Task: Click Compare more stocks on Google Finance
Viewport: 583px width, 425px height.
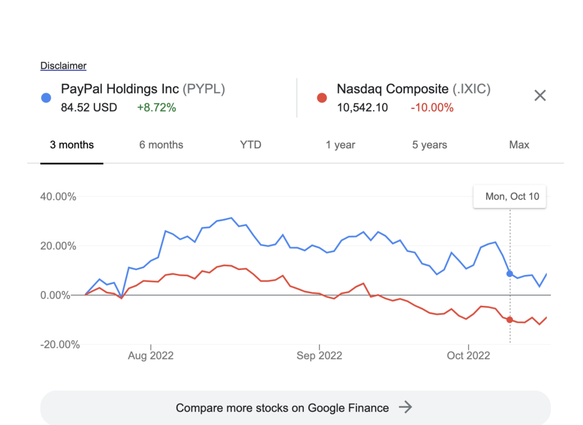Action: [x=282, y=408]
